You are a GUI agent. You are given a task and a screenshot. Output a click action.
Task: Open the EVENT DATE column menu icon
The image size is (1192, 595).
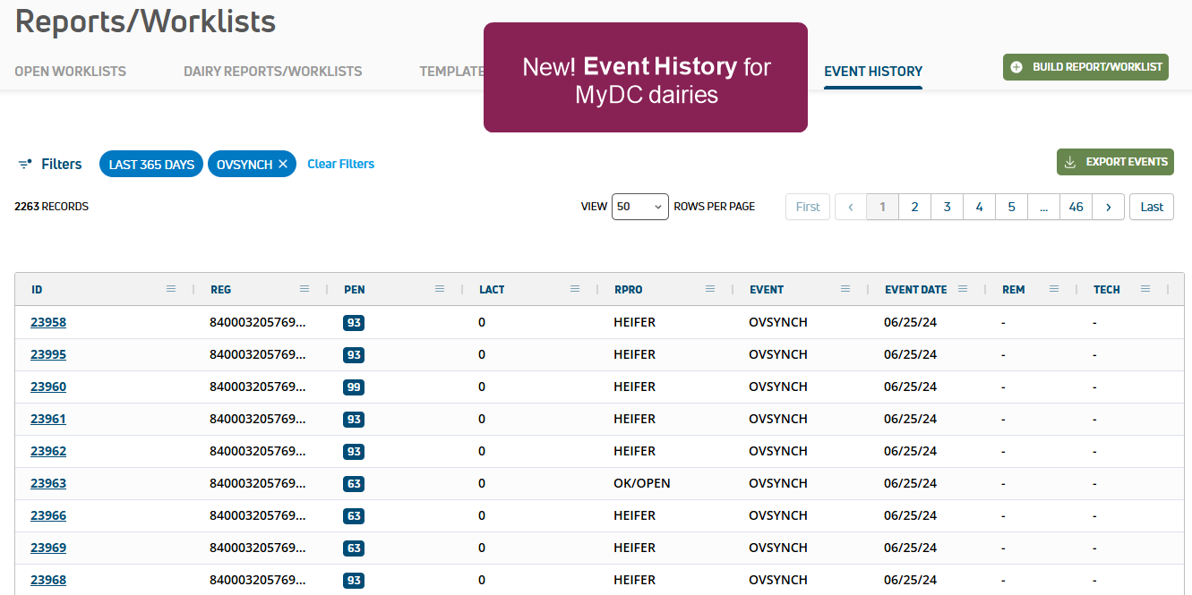pos(963,289)
